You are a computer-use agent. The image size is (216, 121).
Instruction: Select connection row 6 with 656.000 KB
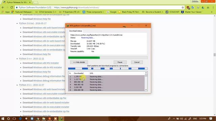pos(106,90)
